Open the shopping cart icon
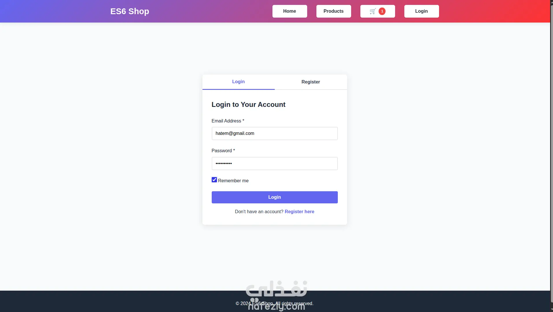The height and width of the screenshot is (312, 553). point(373,11)
